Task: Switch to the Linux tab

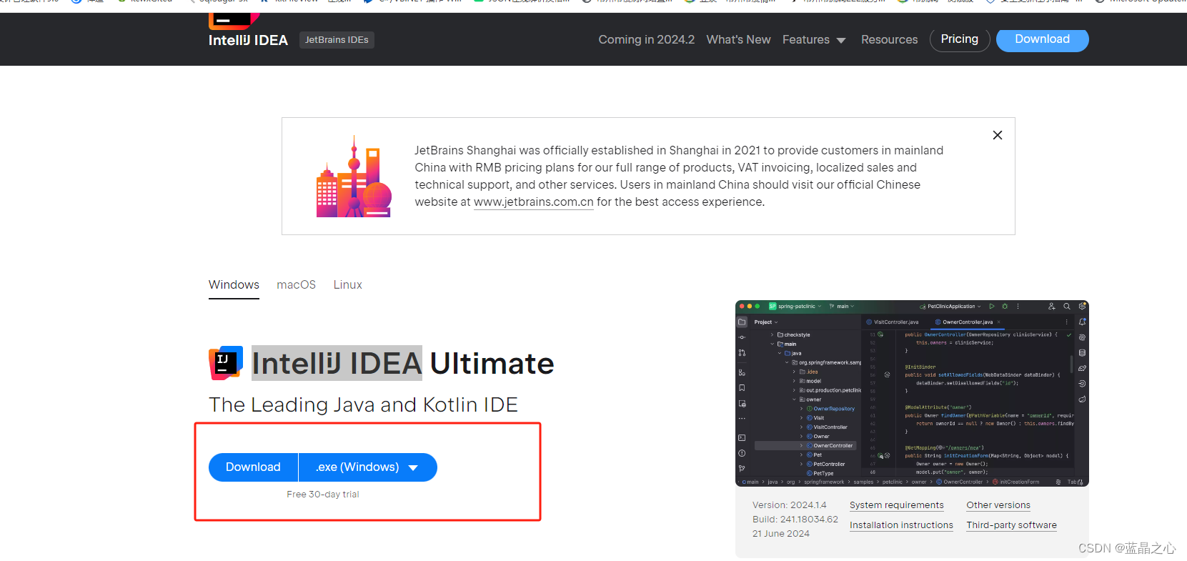Action: [x=347, y=285]
